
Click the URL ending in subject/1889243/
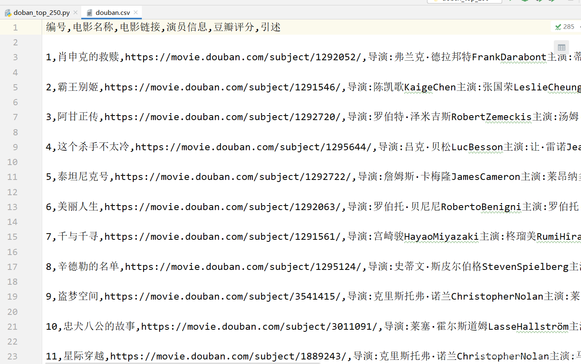coord(228,356)
